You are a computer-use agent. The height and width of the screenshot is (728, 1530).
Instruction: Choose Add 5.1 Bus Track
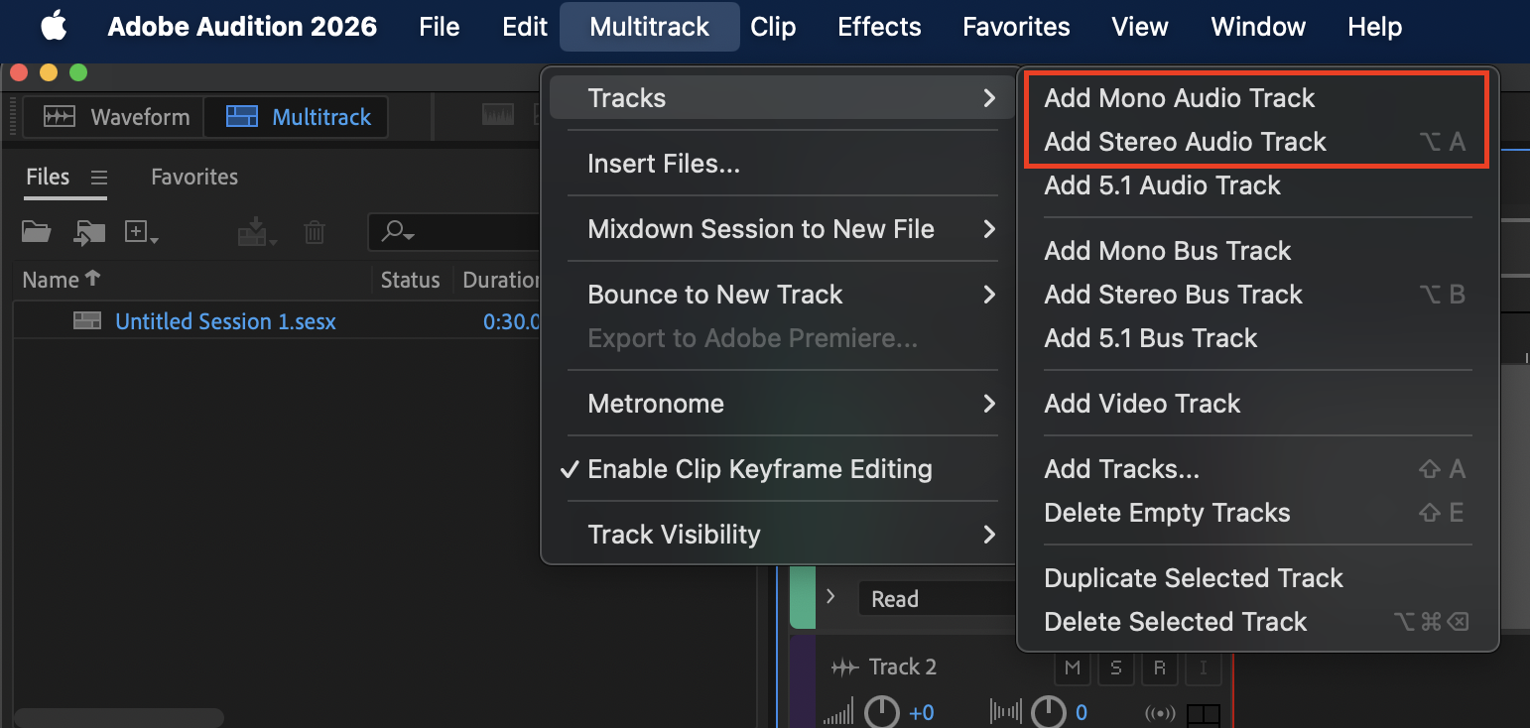[1258, 338]
